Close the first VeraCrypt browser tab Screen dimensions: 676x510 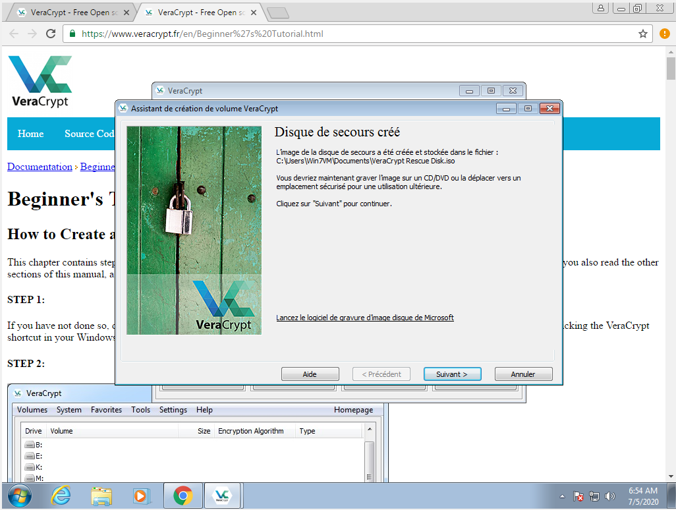pyautogui.click(x=127, y=13)
